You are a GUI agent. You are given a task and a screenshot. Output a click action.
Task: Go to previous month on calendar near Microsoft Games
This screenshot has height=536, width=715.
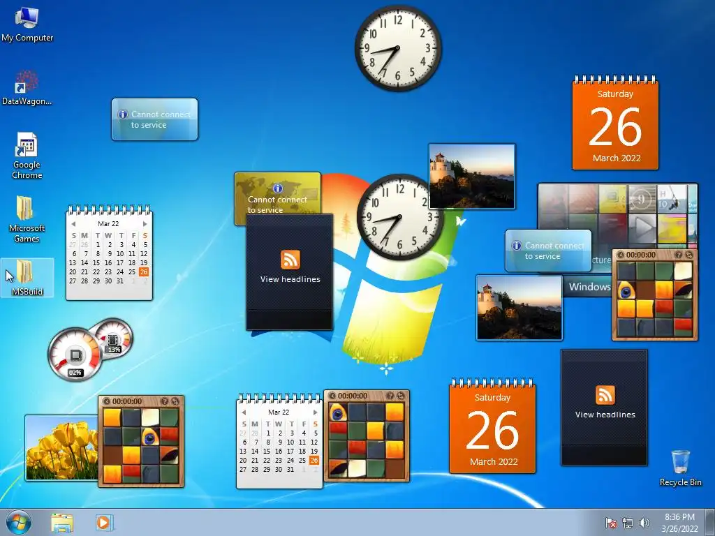pos(73,224)
